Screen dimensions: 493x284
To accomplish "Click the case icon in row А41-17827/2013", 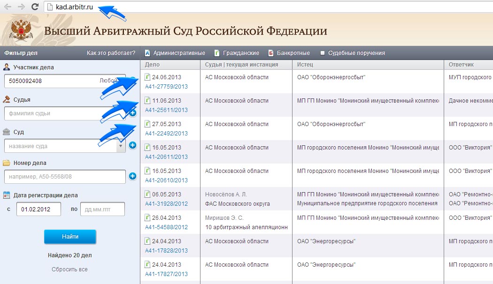I will [x=147, y=264].
